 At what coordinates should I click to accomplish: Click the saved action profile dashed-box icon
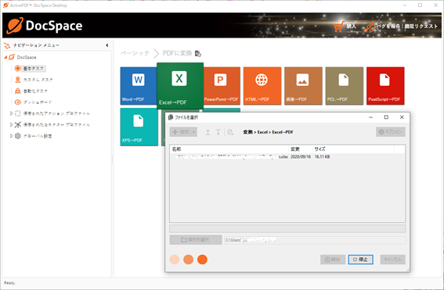coord(17,113)
